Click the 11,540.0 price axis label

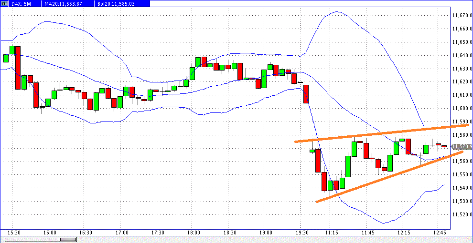[x=462, y=188]
